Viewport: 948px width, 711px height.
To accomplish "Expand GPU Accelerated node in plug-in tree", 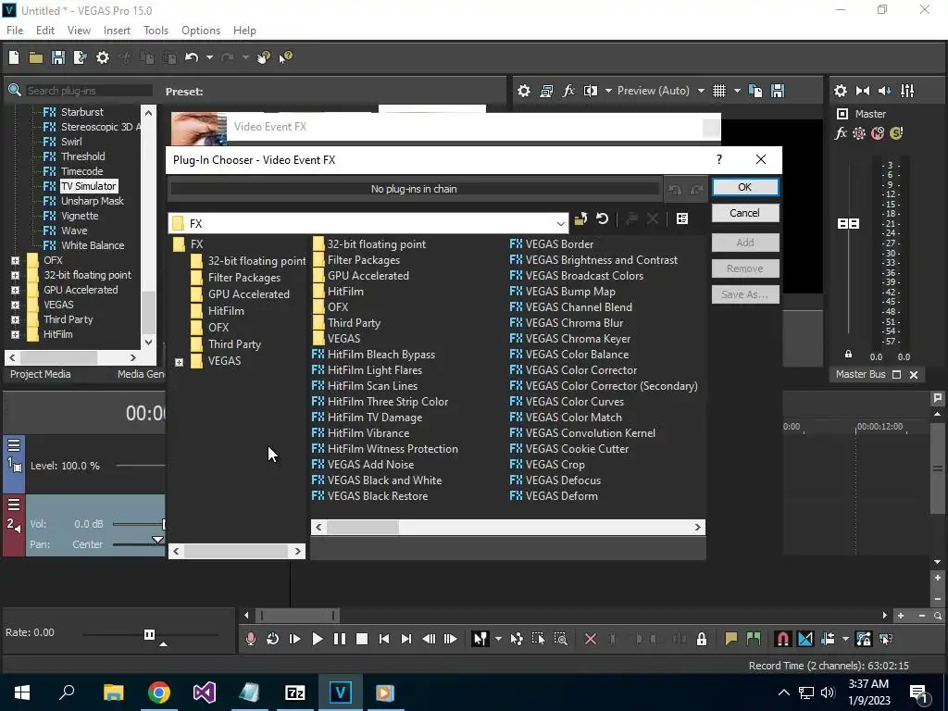I will click(15, 290).
